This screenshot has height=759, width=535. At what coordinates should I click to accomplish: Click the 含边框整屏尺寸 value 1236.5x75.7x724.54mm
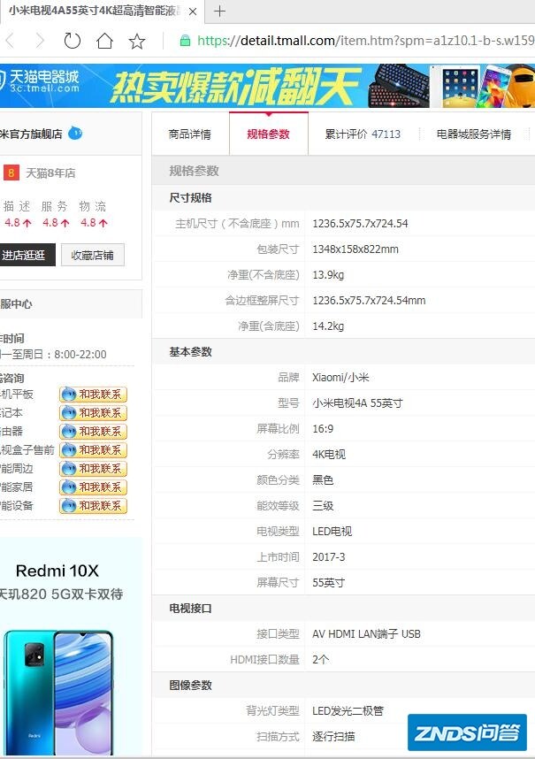[x=369, y=301]
